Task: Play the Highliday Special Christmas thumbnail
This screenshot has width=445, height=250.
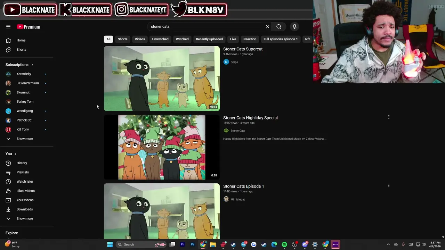Action: point(162,147)
